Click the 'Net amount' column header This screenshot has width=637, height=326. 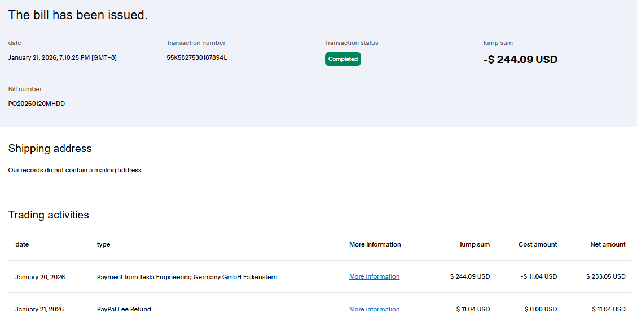607,244
